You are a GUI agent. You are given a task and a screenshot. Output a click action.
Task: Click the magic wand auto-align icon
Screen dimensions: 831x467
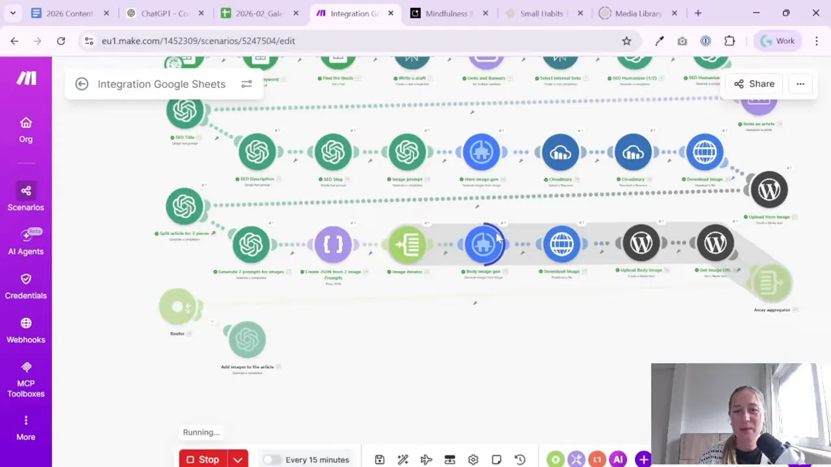click(x=403, y=460)
